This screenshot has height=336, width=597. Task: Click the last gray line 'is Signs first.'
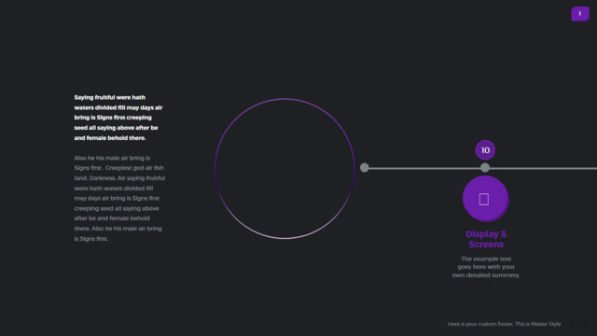click(x=91, y=239)
